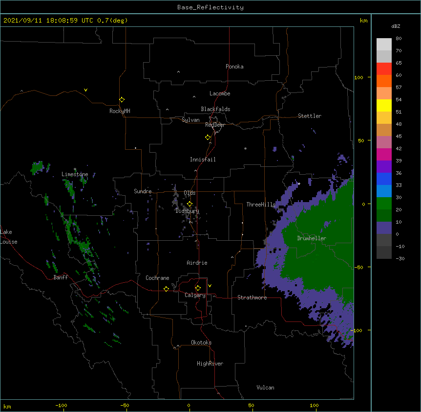Select the white plus marker north of ThreeHills
The height and width of the screenshot is (412, 421).
299,183
